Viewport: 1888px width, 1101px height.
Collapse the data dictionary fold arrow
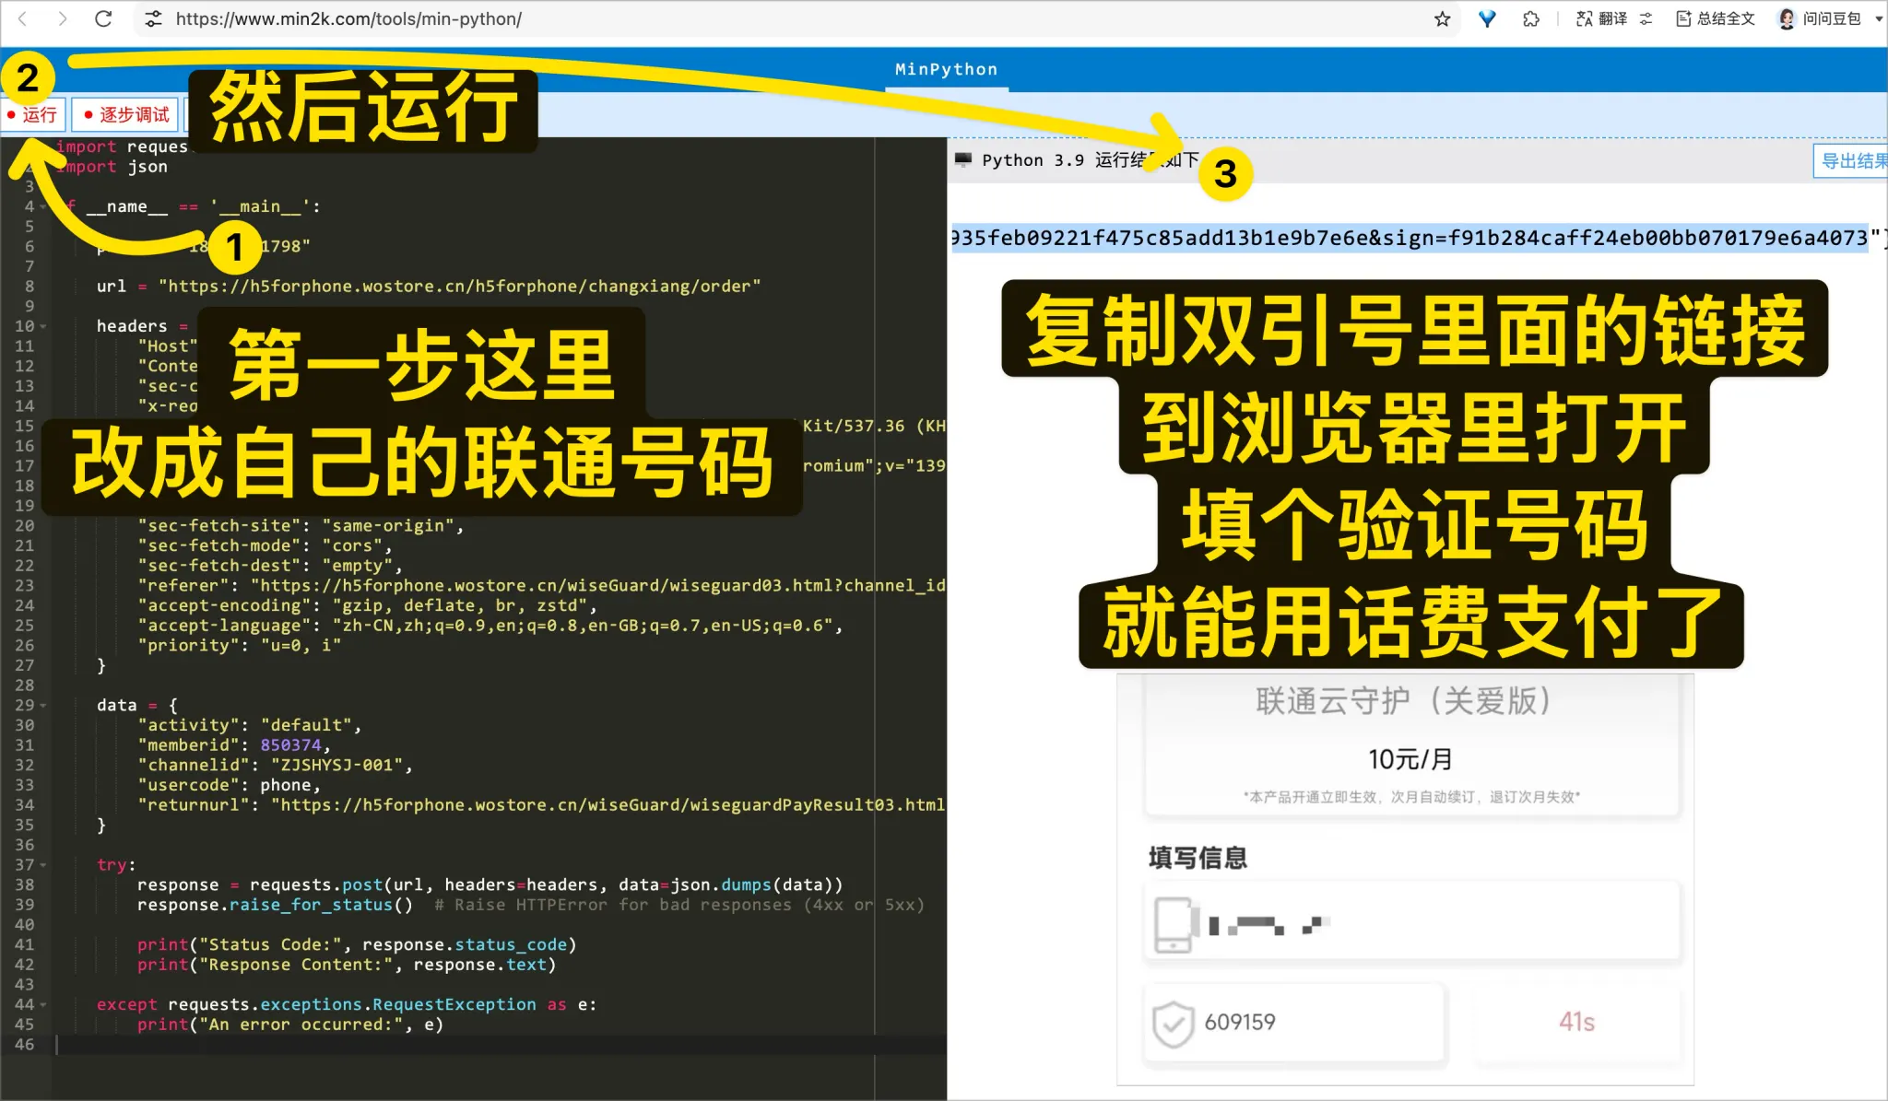coord(43,706)
